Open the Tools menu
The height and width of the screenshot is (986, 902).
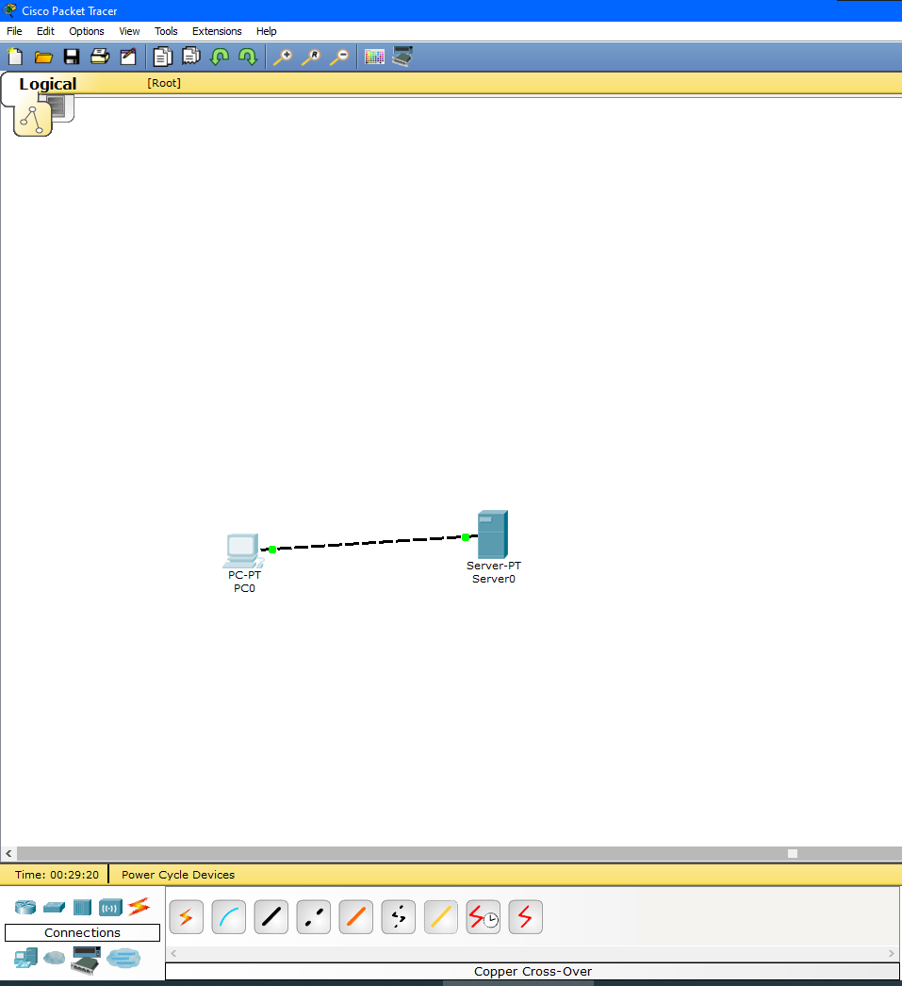166,31
